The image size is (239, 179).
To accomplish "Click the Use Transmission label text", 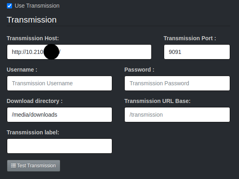I will [37, 6].
